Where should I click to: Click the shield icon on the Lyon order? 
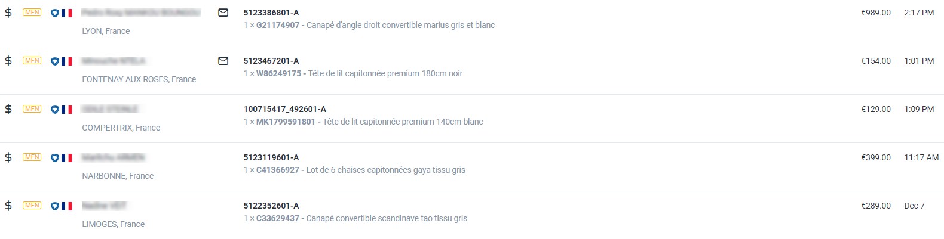tap(55, 13)
